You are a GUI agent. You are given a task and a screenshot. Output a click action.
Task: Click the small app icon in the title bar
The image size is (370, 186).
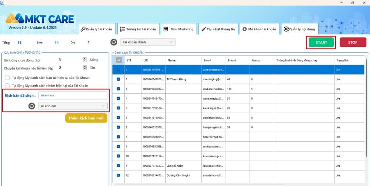point(2,2)
